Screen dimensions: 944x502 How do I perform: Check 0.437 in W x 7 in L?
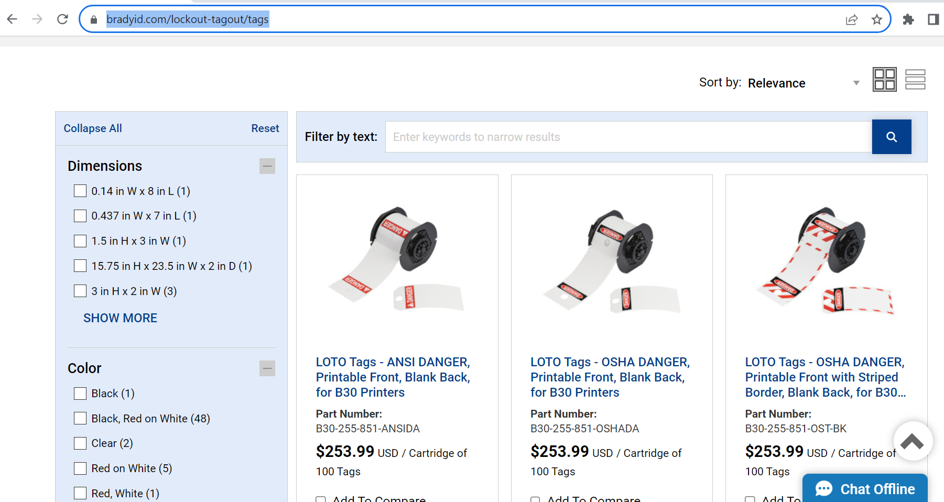80,216
